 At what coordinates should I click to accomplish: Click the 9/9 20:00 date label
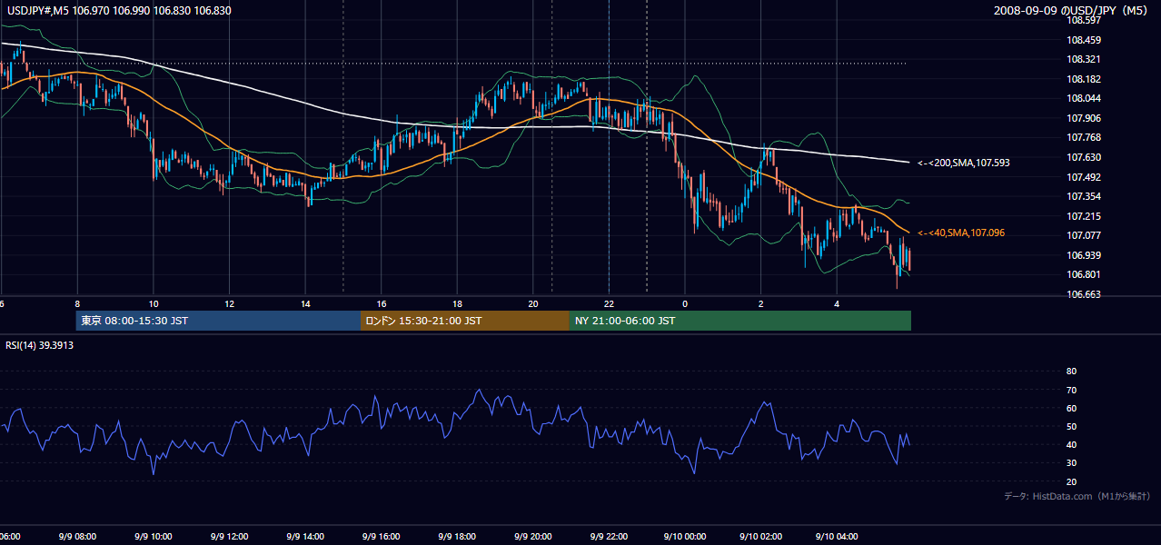point(532,536)
